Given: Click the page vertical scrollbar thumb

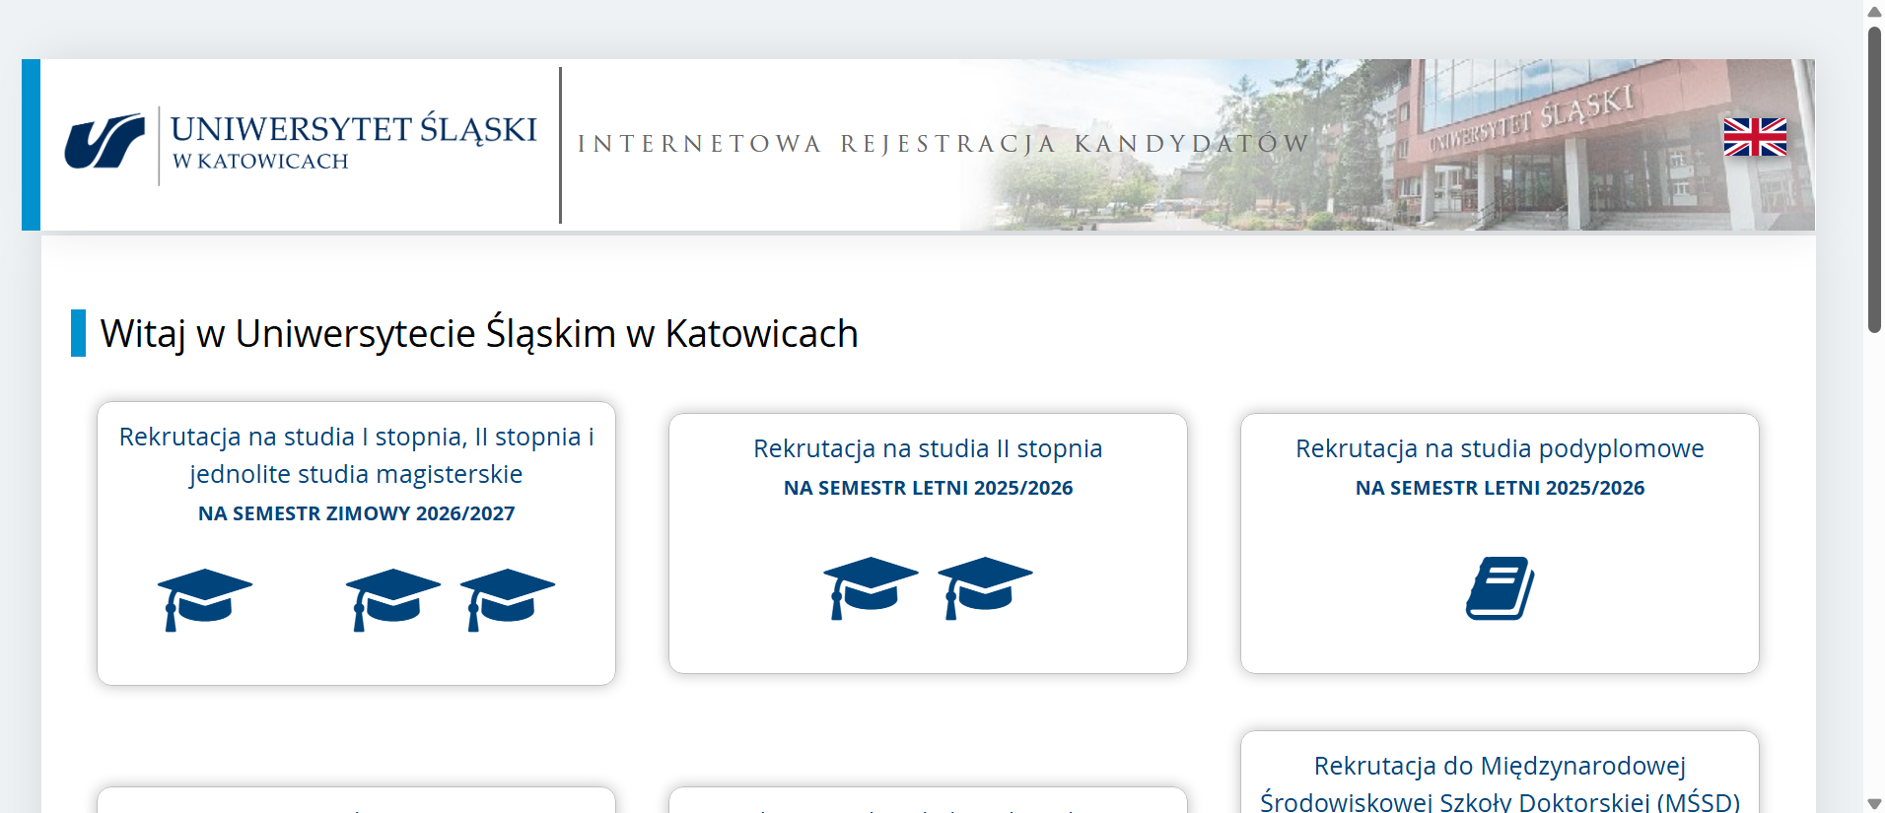Looking at the screenshot, I should (x=1874, y=179).
